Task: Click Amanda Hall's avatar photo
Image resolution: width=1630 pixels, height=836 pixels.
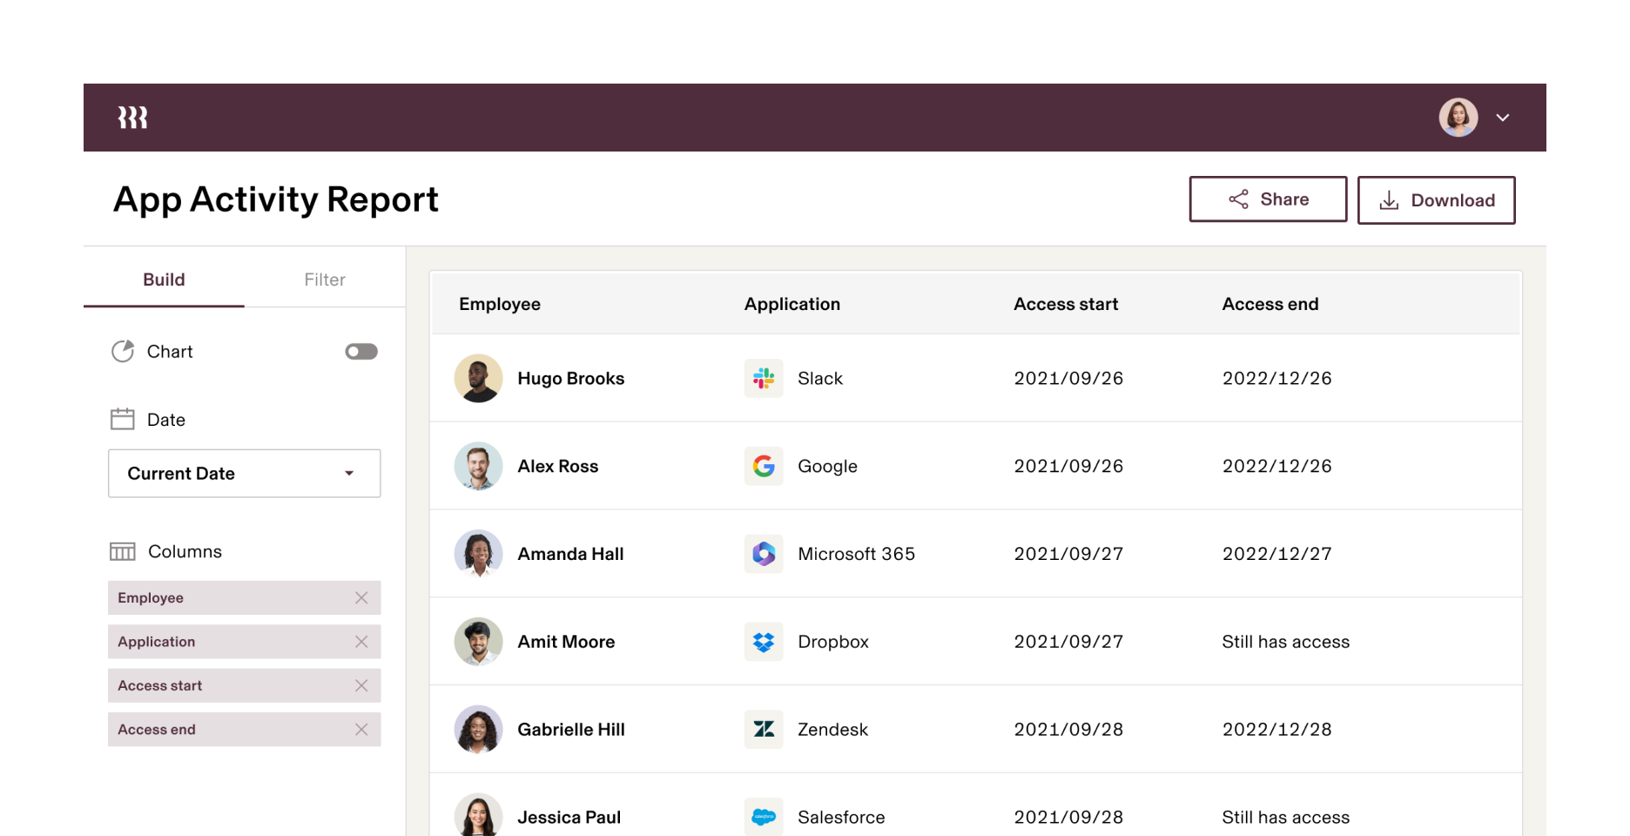Action: coord(479,554)
